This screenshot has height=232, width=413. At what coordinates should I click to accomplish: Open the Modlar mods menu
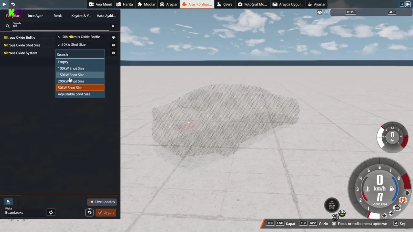pyautogui.click(x=146, y=4)
